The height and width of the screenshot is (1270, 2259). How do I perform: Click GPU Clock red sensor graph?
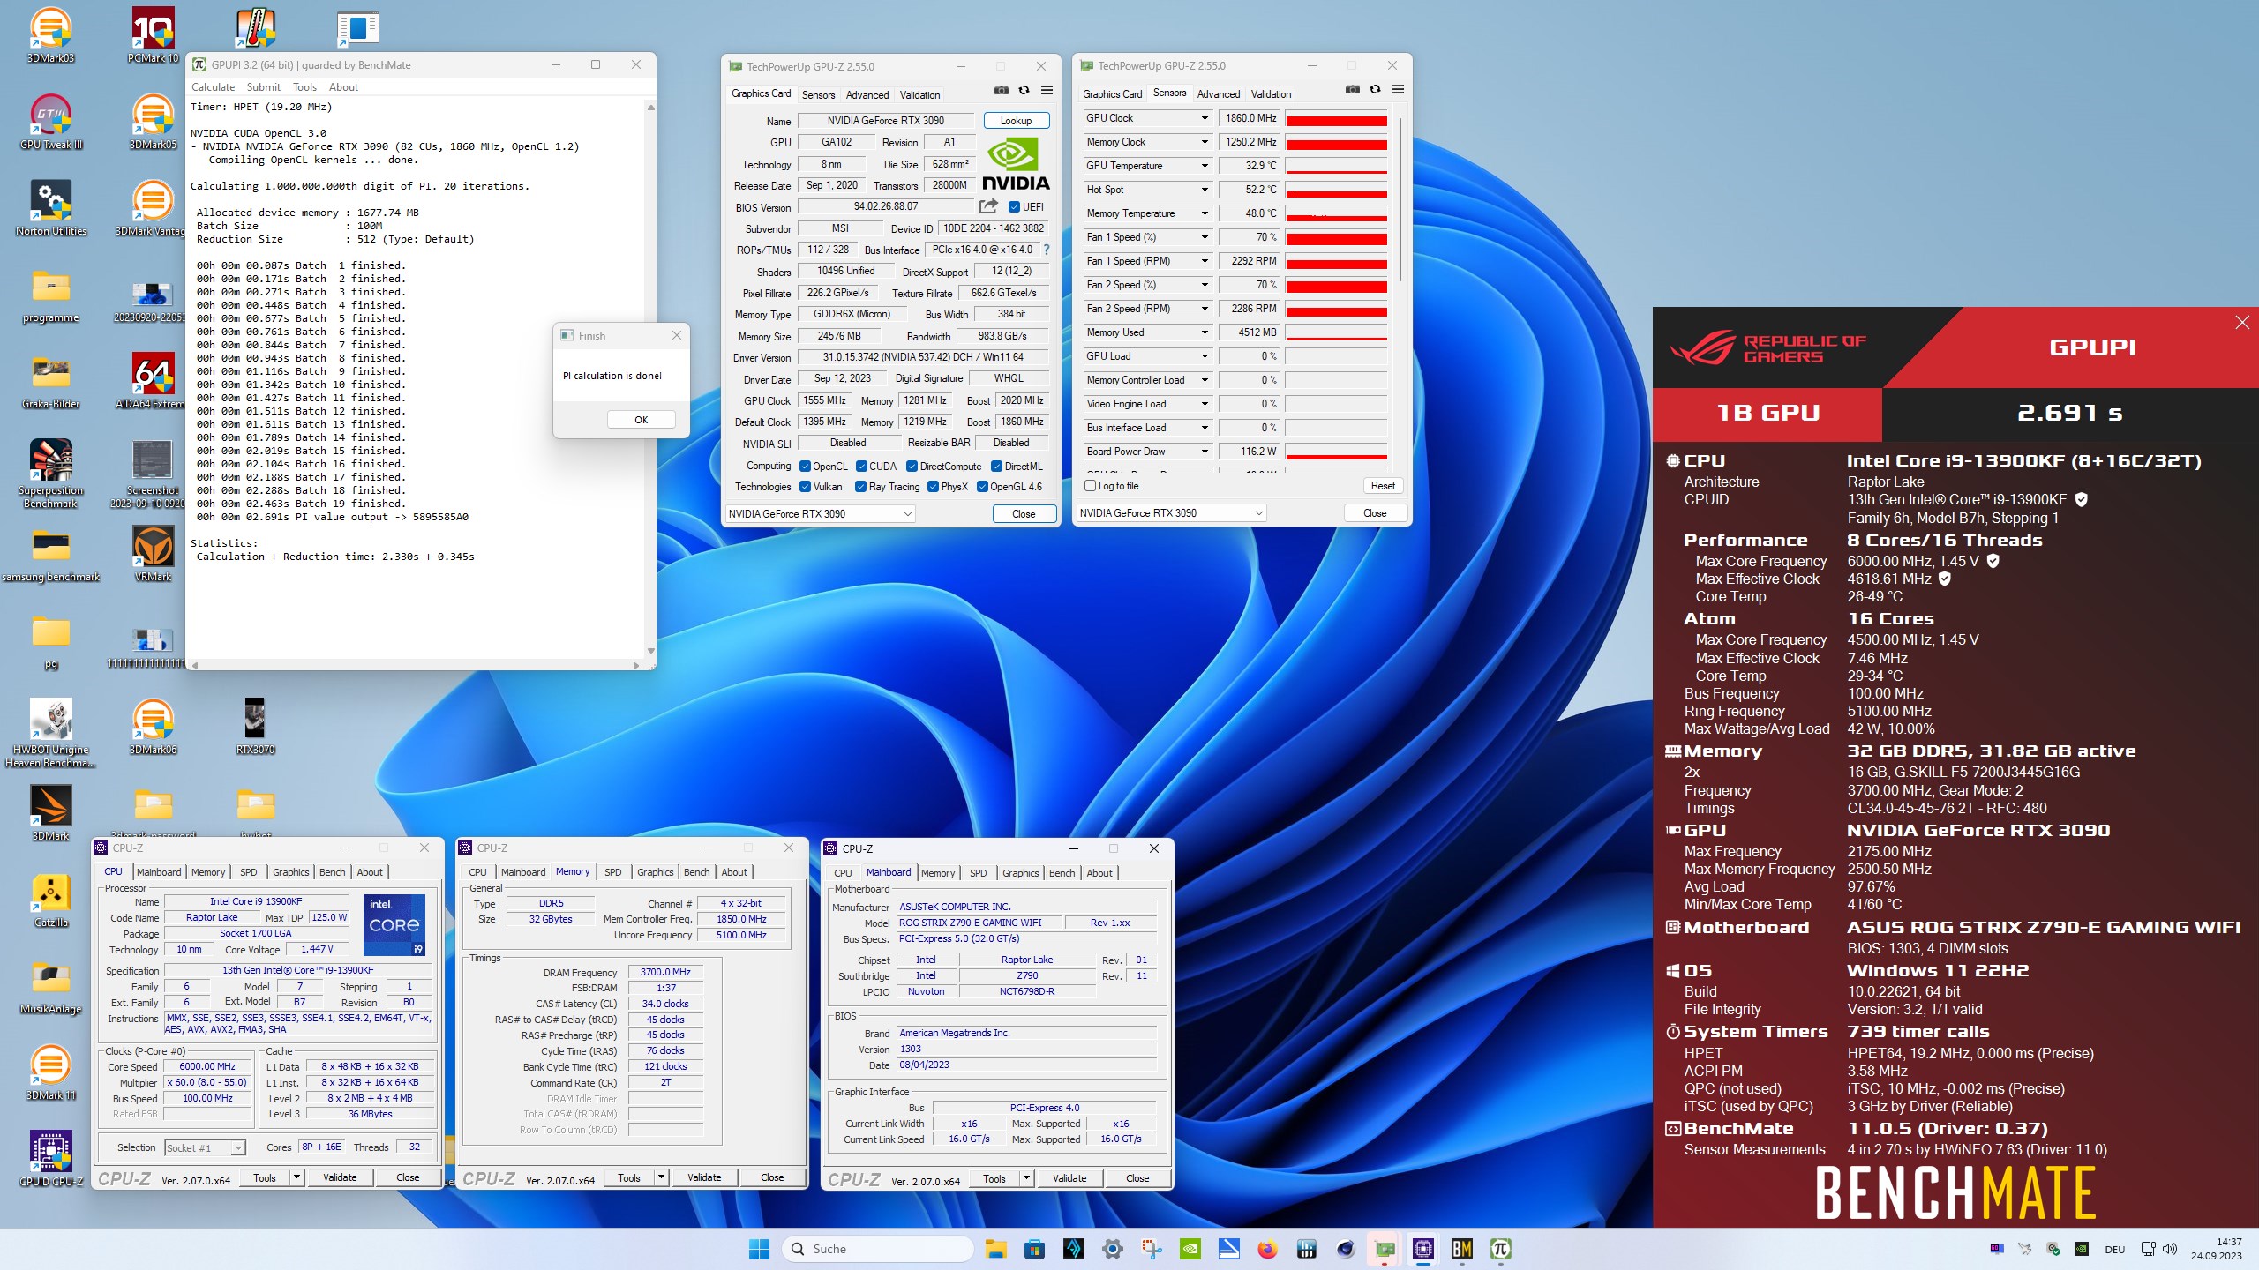1336,118
